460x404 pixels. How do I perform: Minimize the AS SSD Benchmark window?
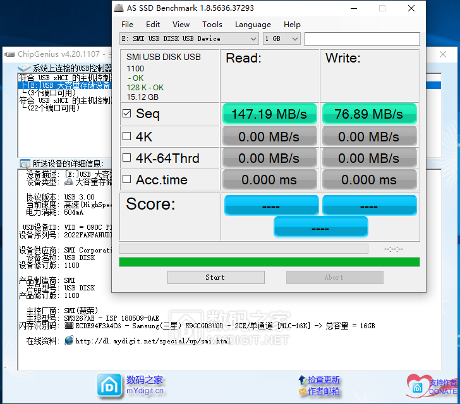tap(354, 8)
